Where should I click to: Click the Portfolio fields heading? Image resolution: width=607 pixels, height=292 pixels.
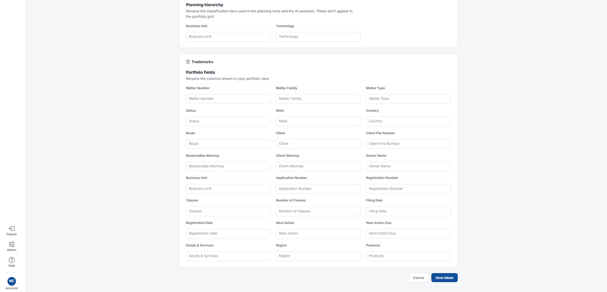(200, 72)
